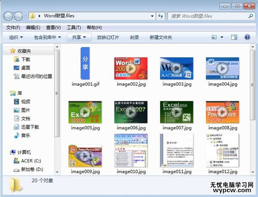Open the 帮助(H) menu

pos(94,28)
